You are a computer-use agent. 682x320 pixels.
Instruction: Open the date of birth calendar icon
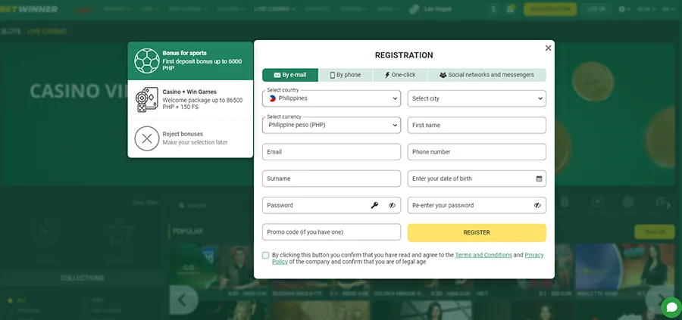[x=539, y=179]
